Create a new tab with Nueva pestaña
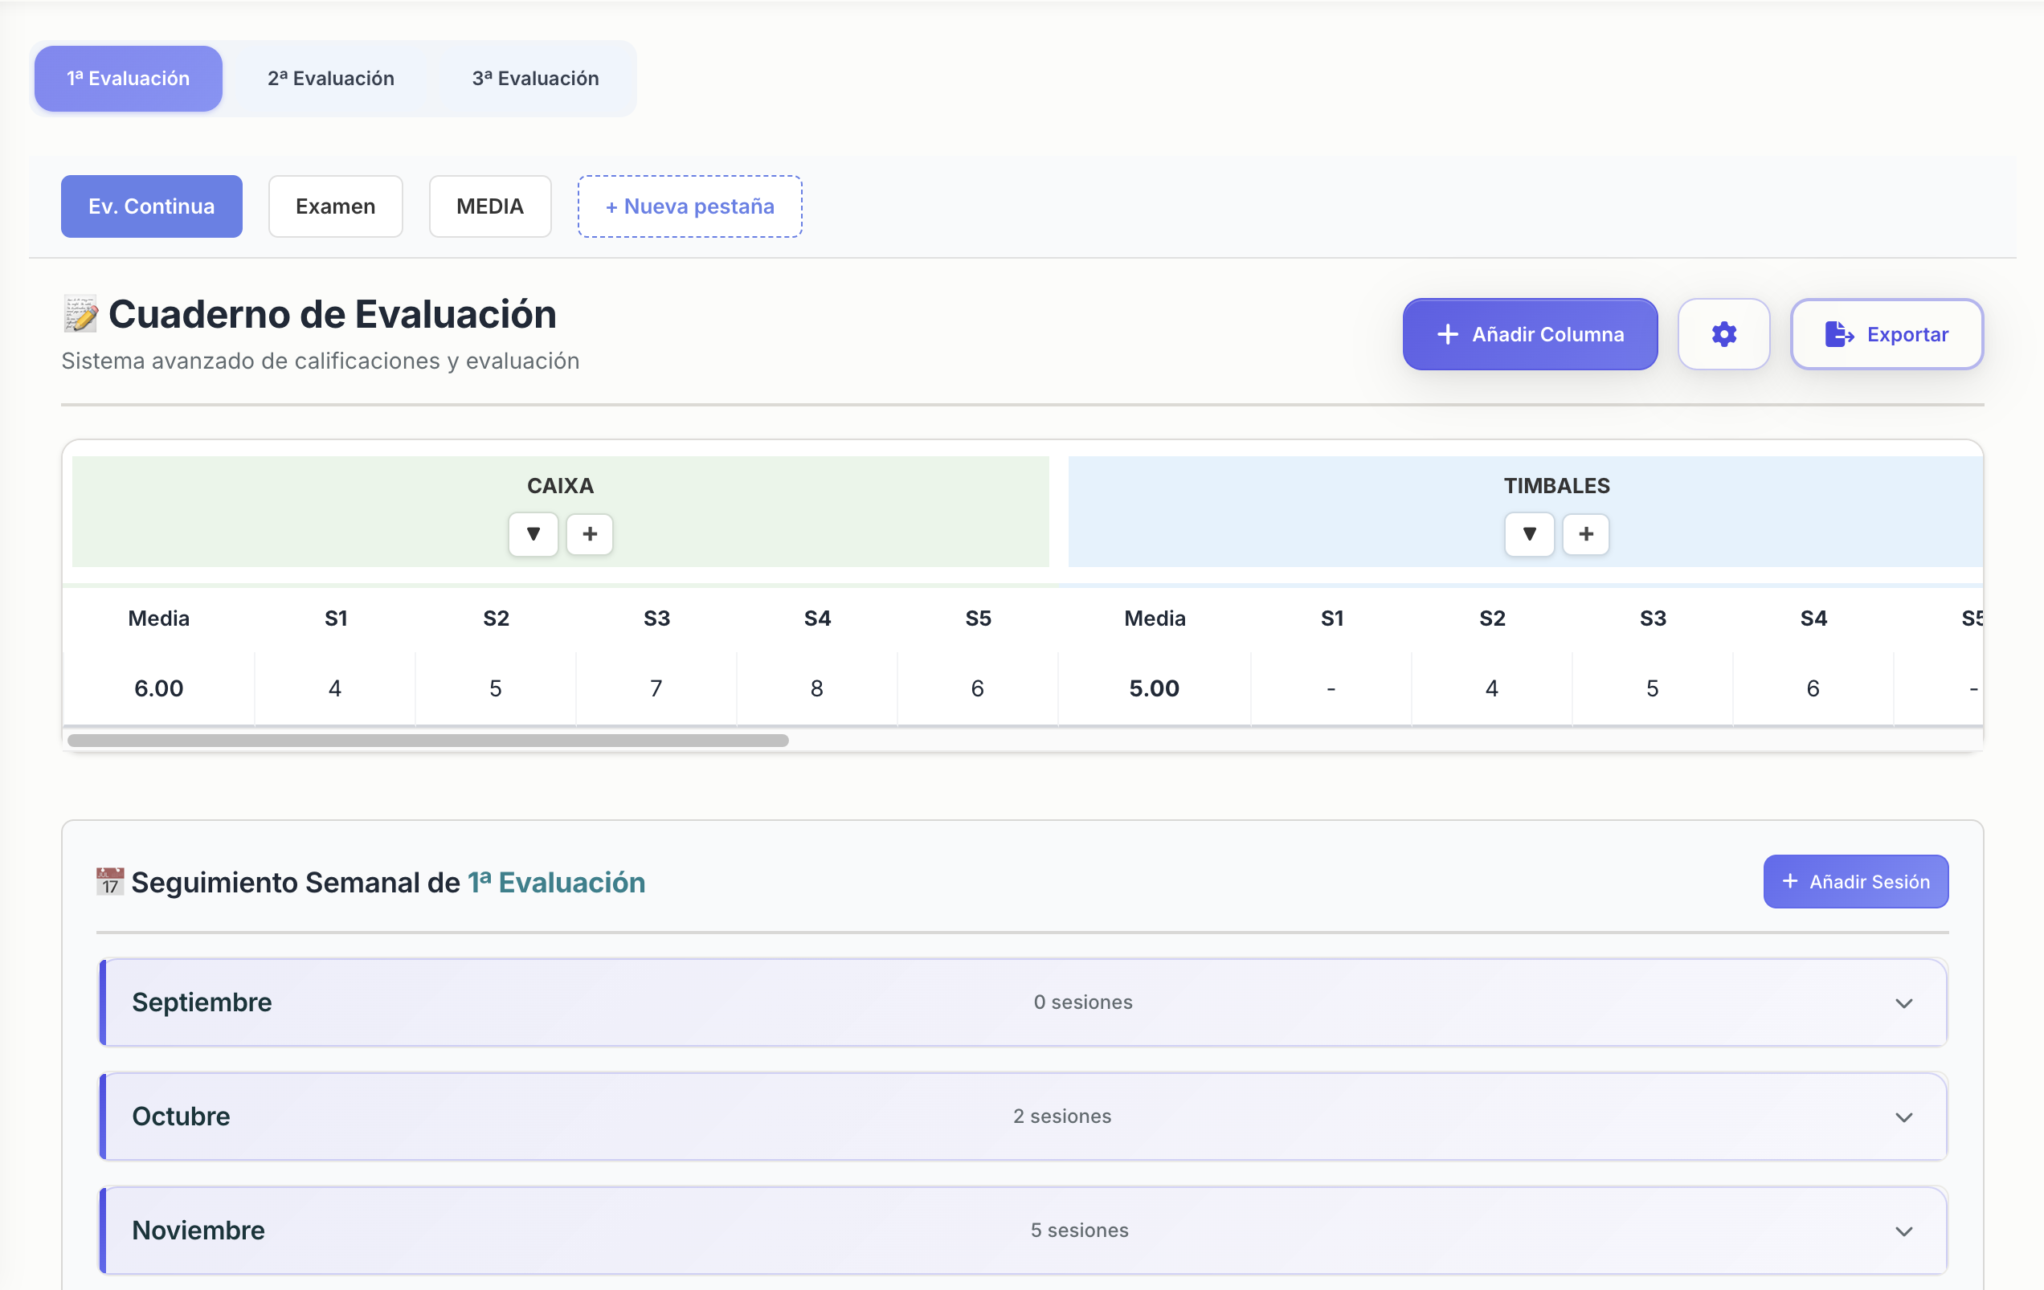Image resolution: width=2044 pixels, height=1290 pixels. [689, 206]
